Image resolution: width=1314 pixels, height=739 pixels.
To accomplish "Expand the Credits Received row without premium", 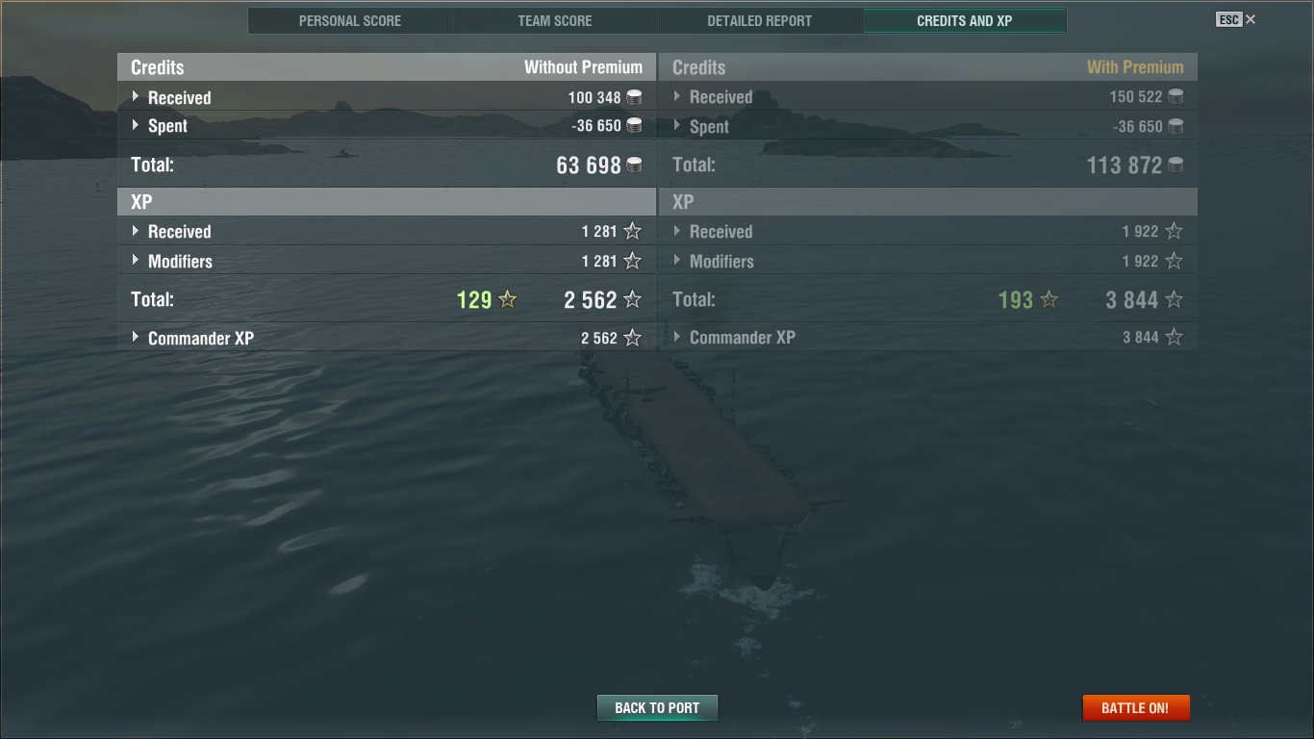I will 386,97.
